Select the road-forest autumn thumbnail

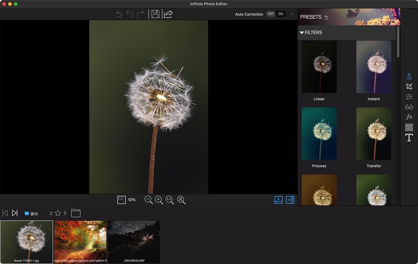coord(80,241)
